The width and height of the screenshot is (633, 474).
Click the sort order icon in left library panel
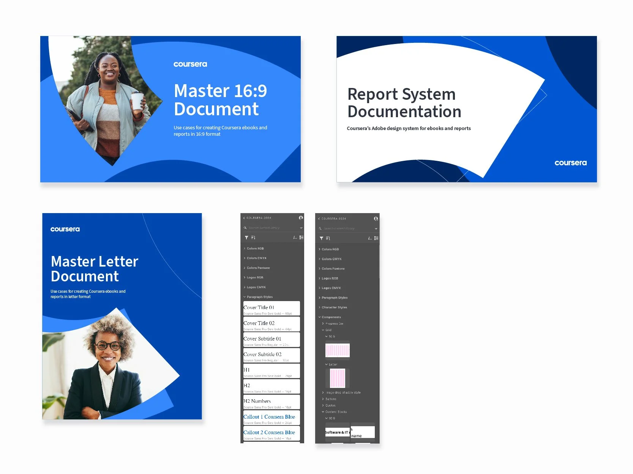point(253,238)
